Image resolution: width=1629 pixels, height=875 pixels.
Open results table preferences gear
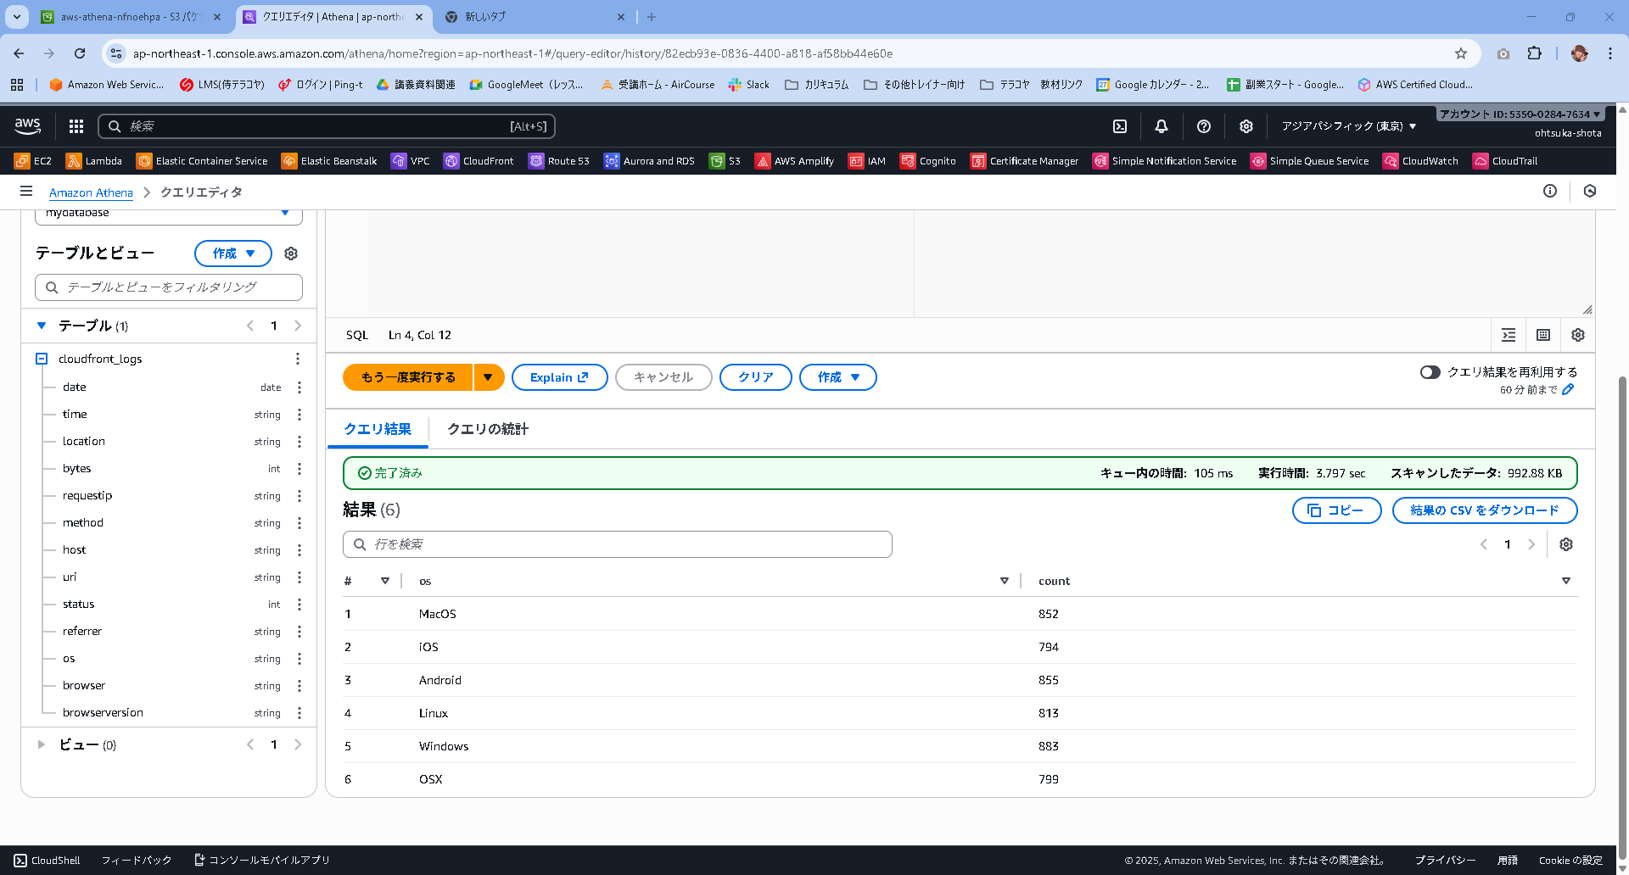tap(1566, 544)
